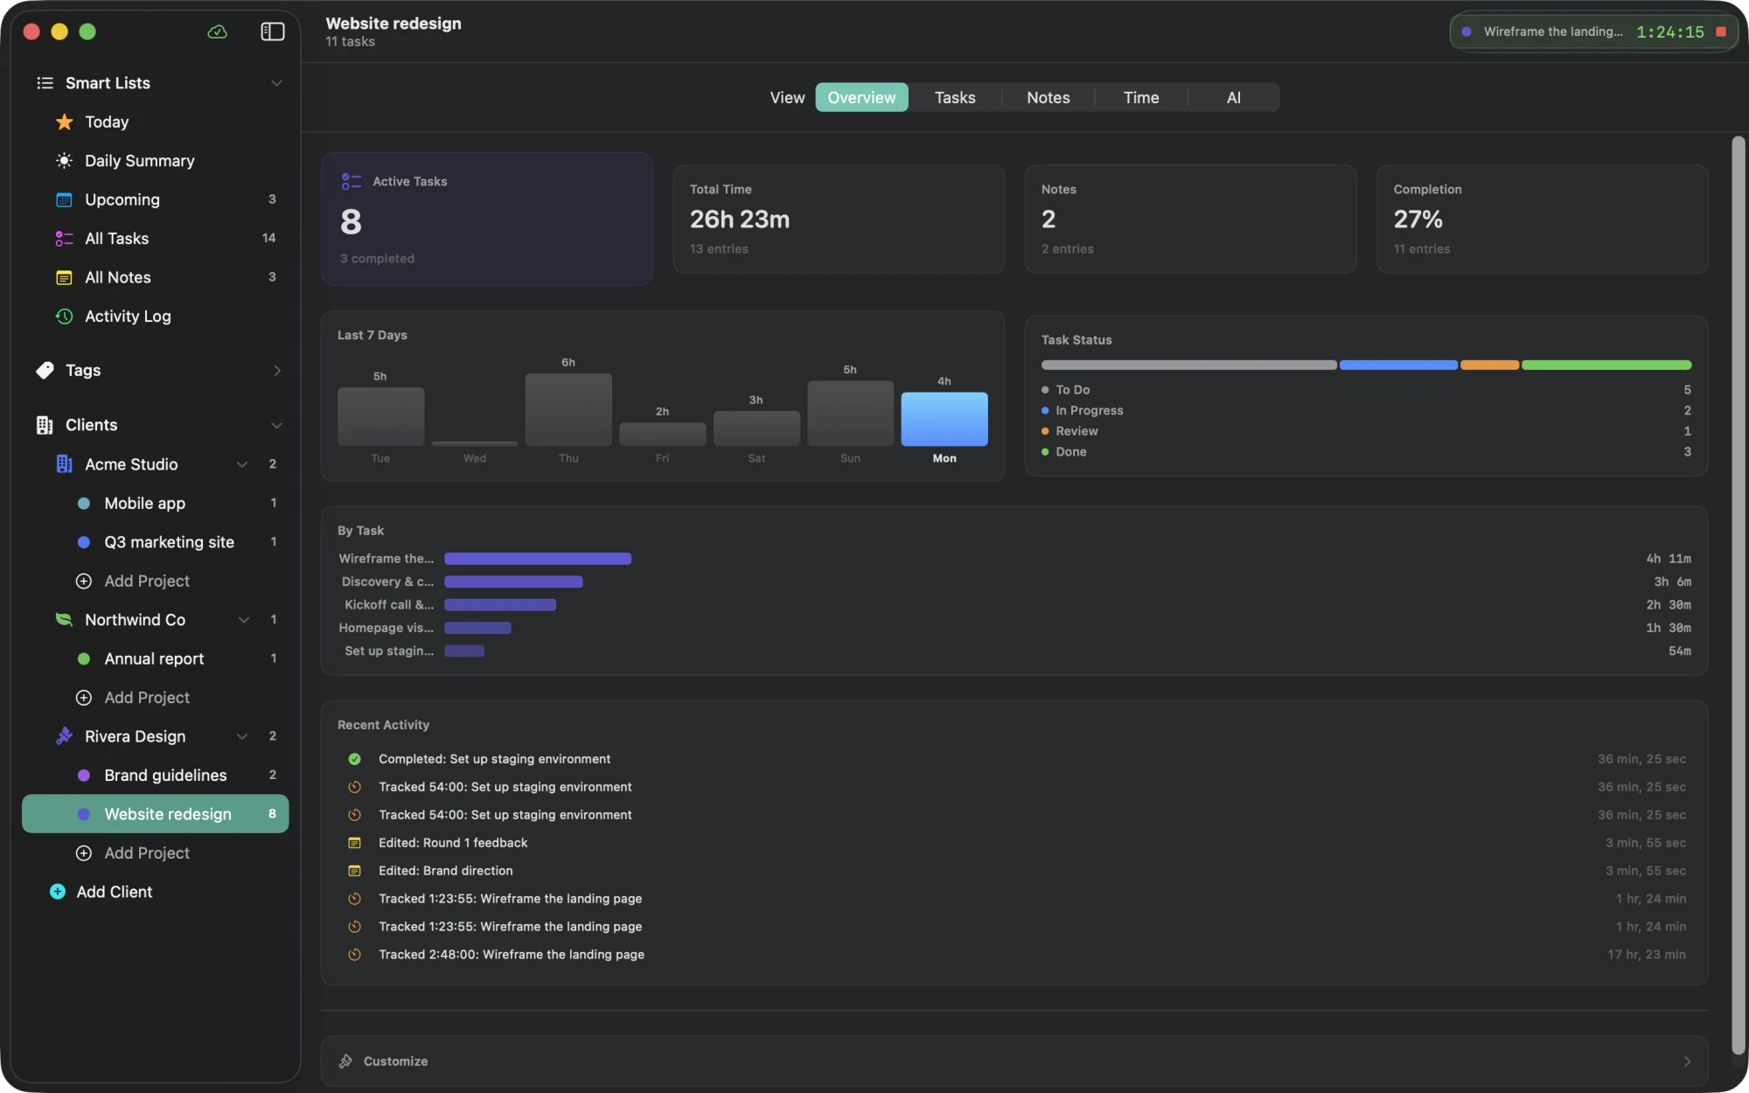Click the gray To Do status bar segment
The height and width of the screenshot is (1093, 1749).
1188,365
